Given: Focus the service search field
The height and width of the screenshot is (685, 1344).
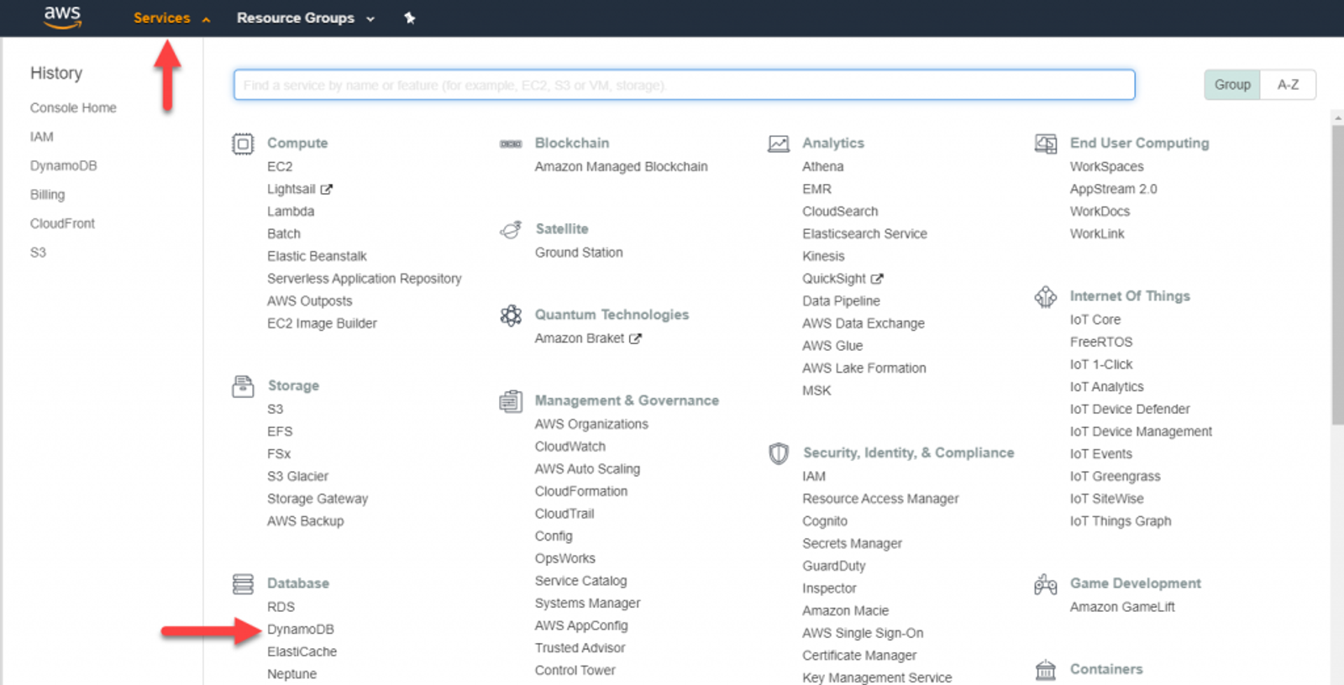Looking at the screenshot, I should [684, 85].
